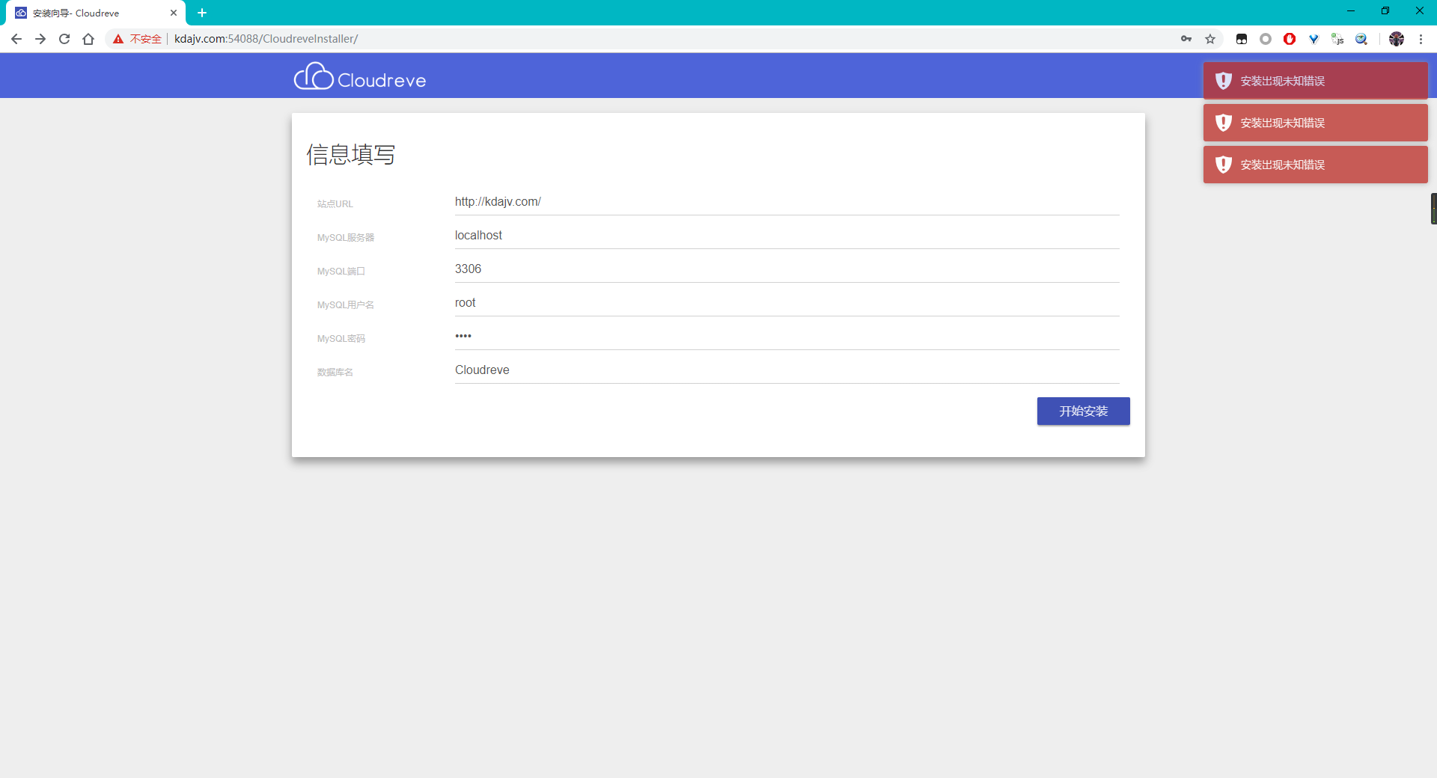Click shield icon on third error toast
Viewport: 1437px width, 778px height.
click(1224, 165)
